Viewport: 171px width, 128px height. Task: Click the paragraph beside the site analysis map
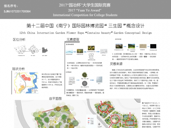[52, 81]
